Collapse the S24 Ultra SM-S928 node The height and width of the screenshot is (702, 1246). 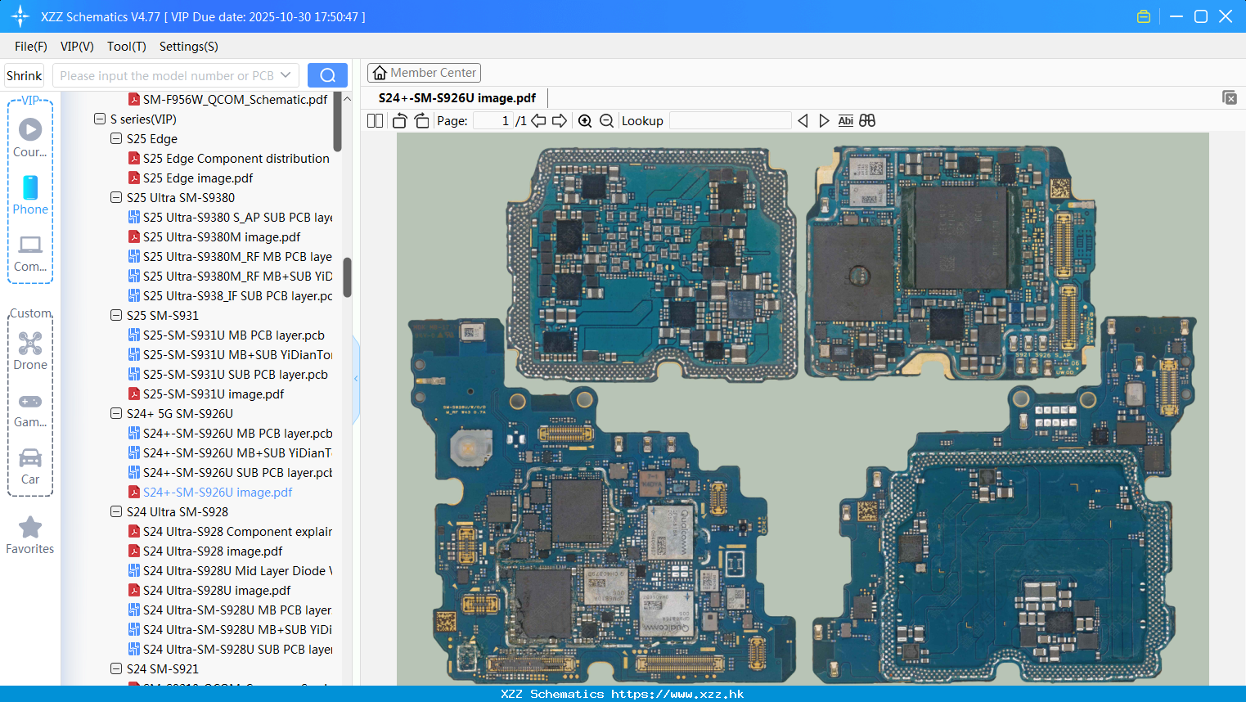click(x=116, y=511)
